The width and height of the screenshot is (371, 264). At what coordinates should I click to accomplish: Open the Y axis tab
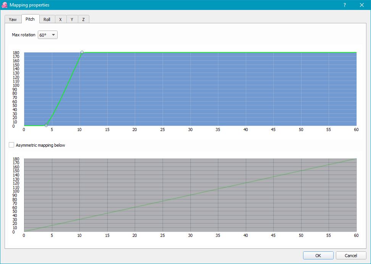coord(72,19)
